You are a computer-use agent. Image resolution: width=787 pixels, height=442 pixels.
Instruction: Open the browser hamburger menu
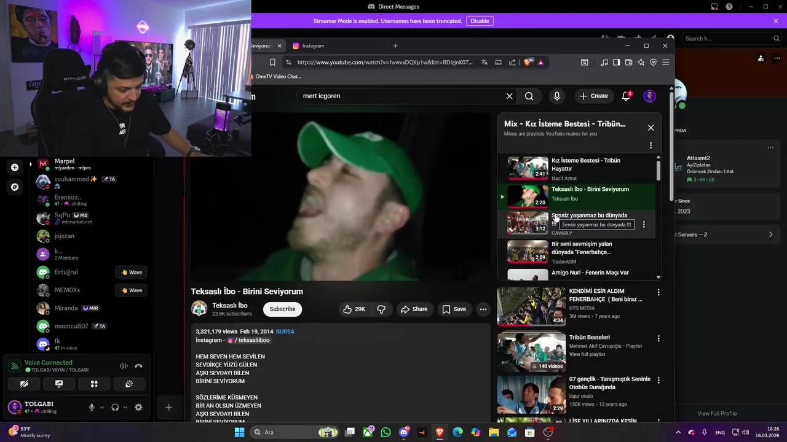pyautogui.click(x=665, y=62)
